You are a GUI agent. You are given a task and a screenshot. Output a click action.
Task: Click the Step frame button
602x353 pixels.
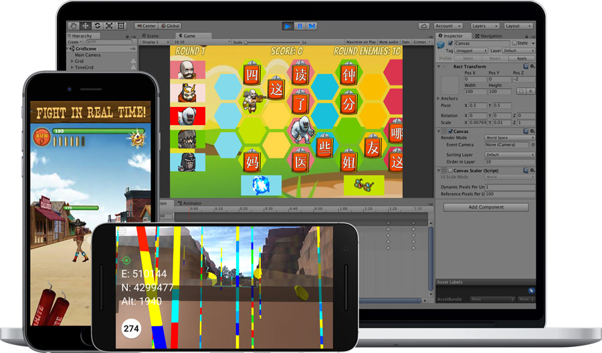[x=312, y=26]
